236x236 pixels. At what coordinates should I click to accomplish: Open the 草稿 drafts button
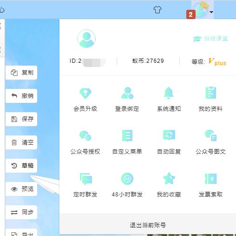click(21, 166)
